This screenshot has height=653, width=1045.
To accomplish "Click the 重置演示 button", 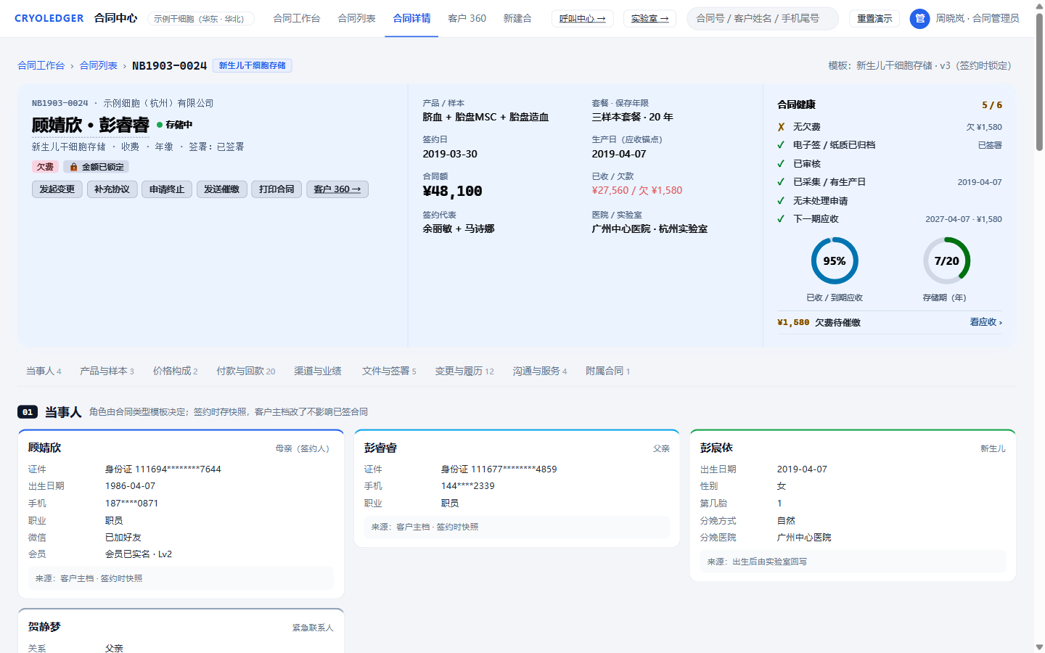I will tap(874, 19).
